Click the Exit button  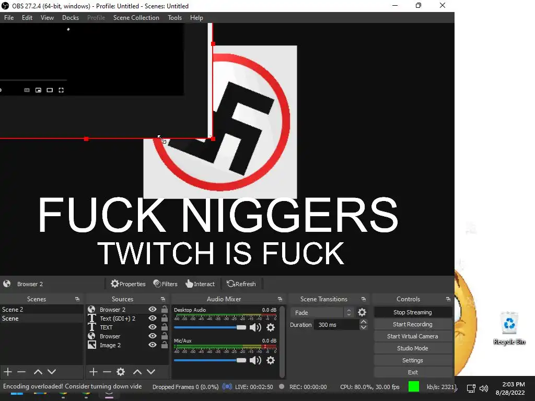point(413,372)
